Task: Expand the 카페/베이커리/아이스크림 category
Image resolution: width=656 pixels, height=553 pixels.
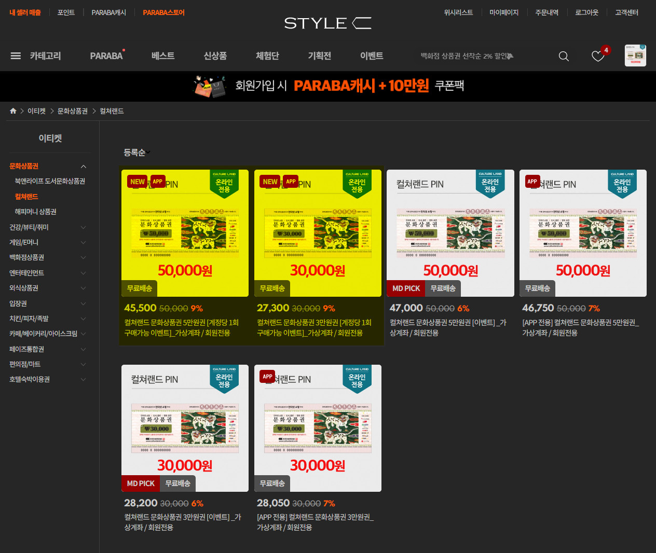Action: (83, 334)
